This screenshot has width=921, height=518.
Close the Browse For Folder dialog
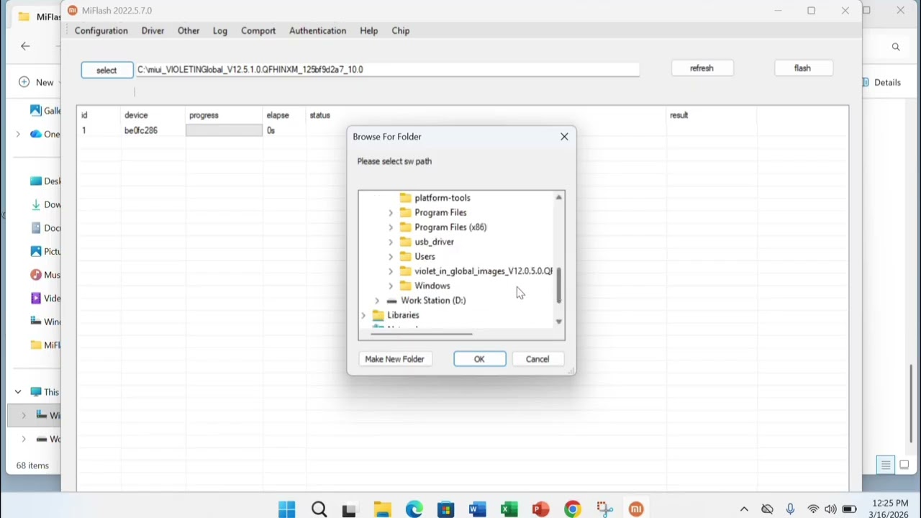click(564, 137)
